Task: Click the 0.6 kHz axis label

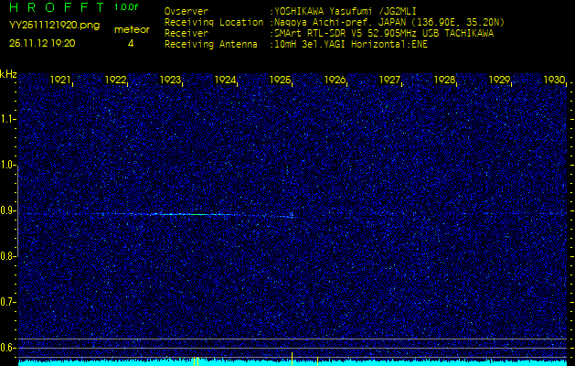Action: coord(7,348)
